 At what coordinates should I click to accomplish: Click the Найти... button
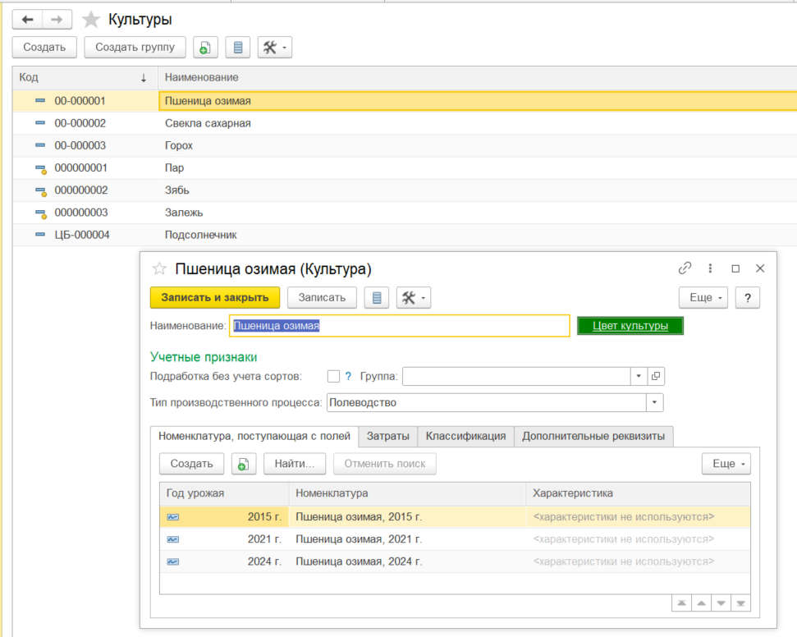(x=295, y=464)
